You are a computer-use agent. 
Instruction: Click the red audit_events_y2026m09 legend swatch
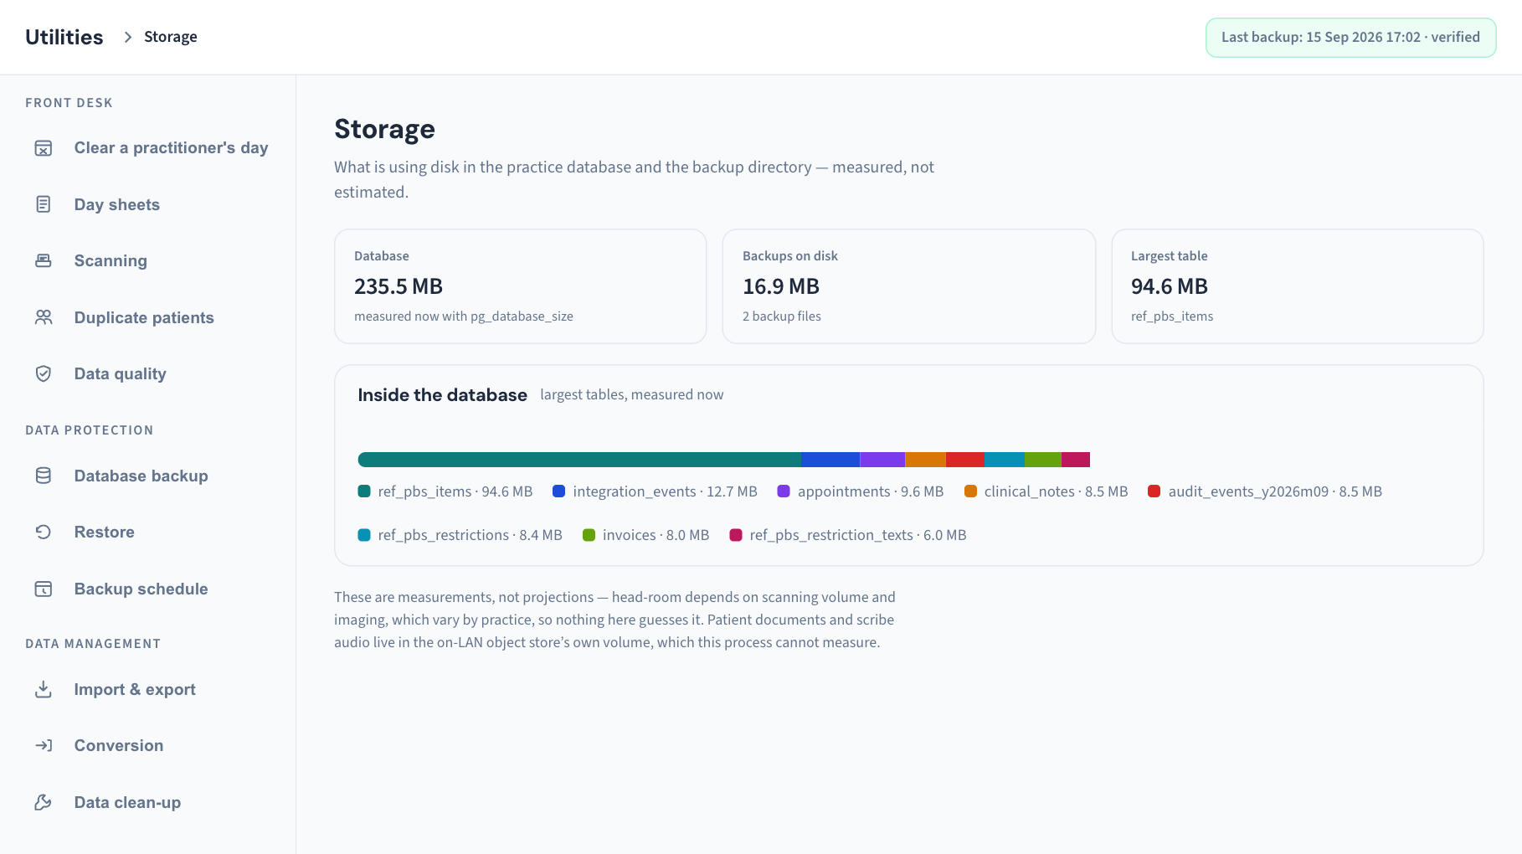(1154, 491)
